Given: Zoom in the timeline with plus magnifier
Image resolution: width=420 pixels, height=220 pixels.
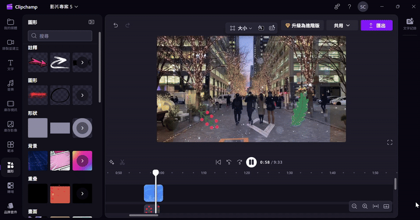Looking at the screenshot, I should coord(365,206).
